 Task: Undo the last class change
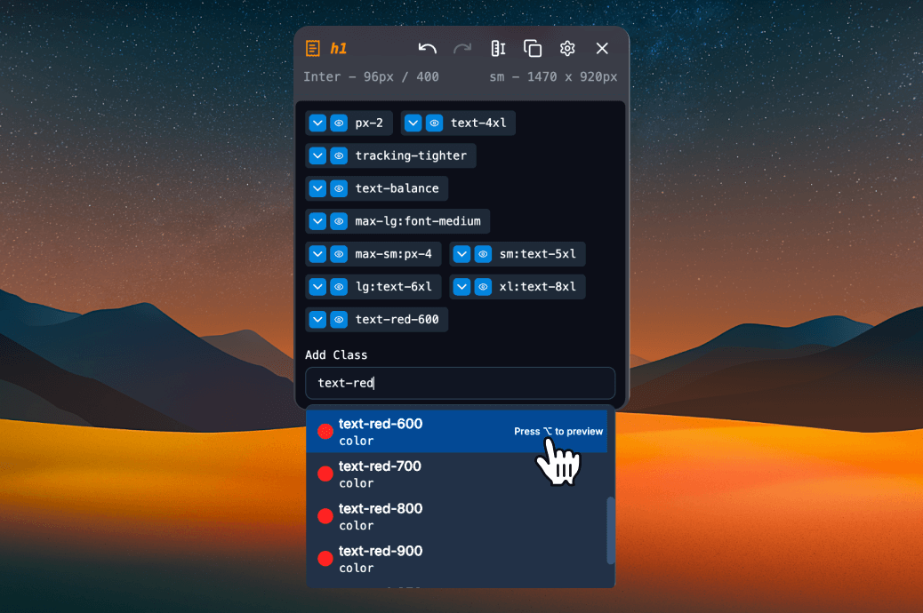(428, 48)
